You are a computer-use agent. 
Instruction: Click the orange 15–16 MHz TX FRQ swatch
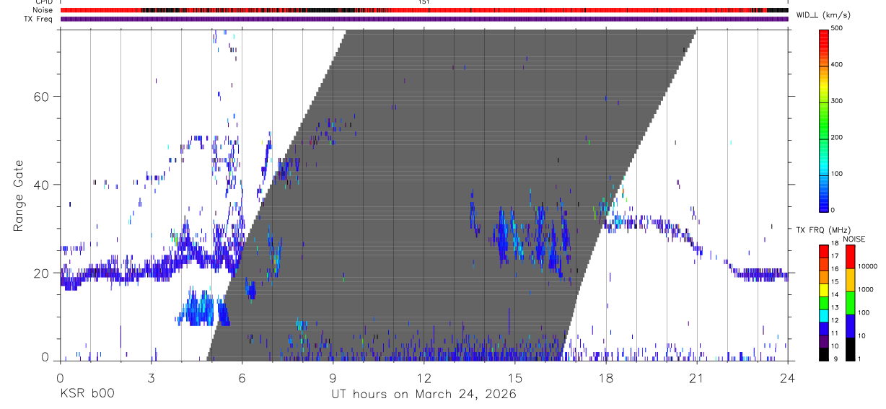tap(824, 277)
